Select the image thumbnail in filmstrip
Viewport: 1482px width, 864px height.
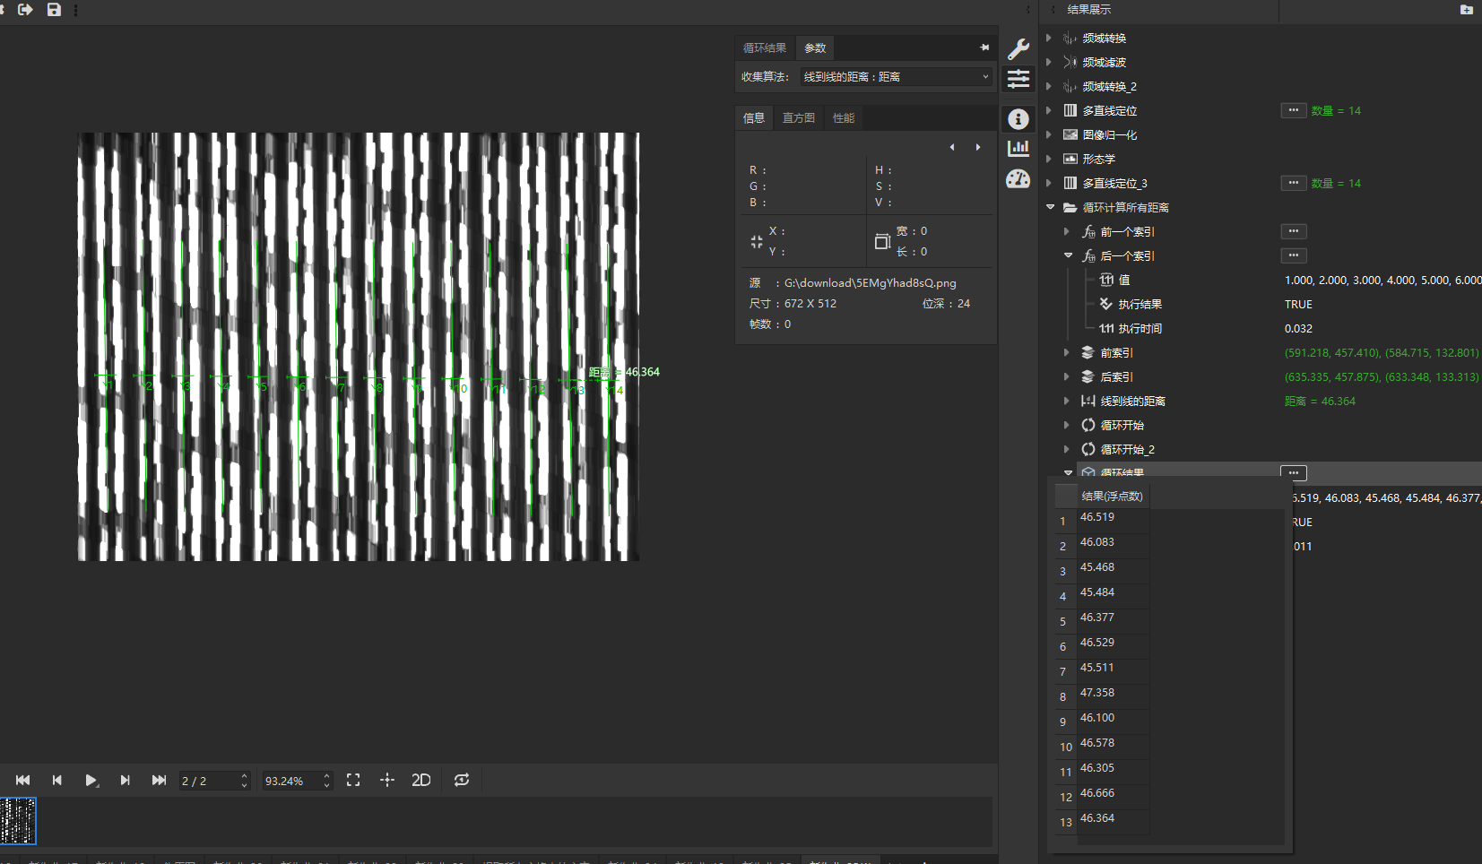[x=18, y=821]
